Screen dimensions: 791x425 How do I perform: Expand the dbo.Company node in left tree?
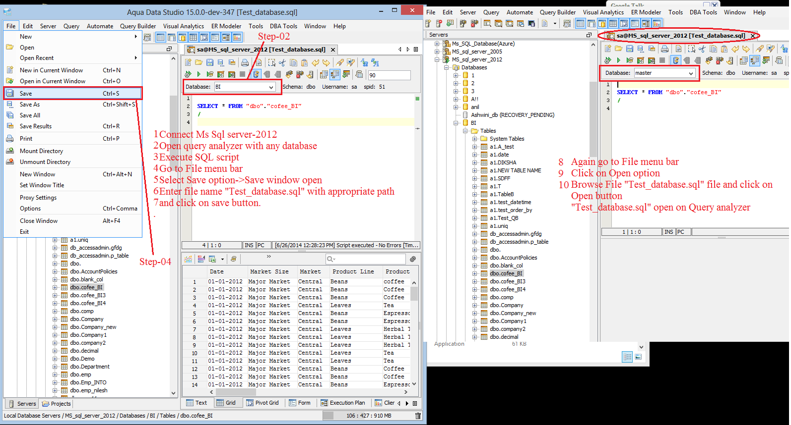pyautogui.click(x=55, y=319)
